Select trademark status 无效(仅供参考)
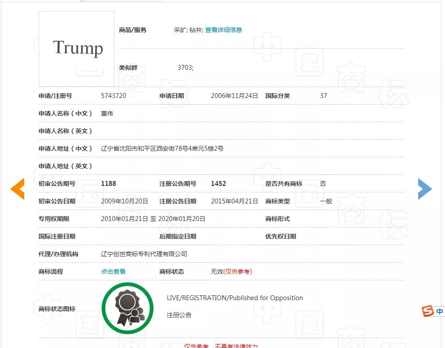Viewport: 445px width, 348px height. click(231, 272)
